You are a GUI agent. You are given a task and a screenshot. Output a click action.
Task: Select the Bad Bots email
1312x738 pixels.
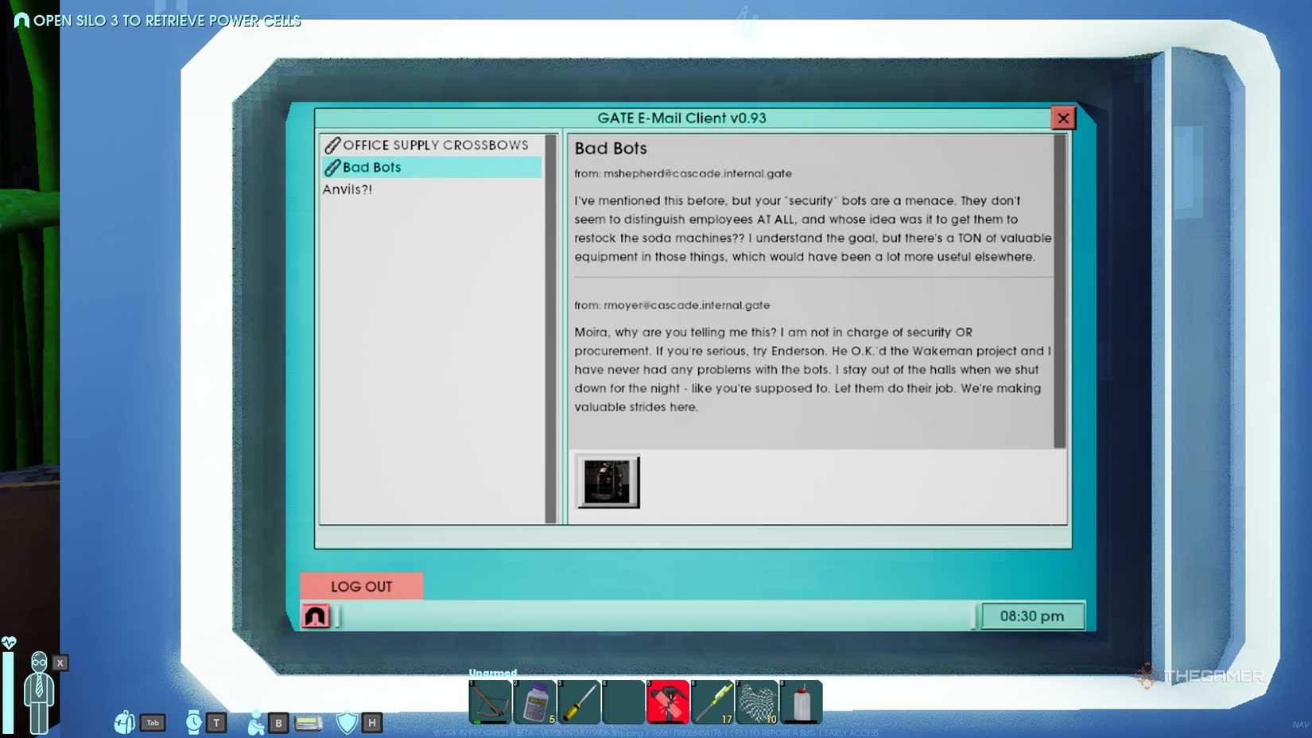(371, 167)
